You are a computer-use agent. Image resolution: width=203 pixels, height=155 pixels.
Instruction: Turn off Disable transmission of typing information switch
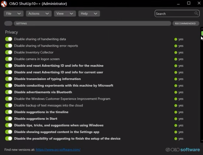point(9,79)
